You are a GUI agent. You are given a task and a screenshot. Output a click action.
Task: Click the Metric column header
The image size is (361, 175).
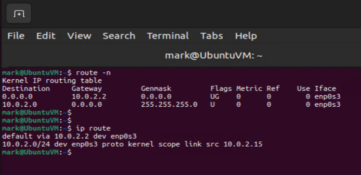[249, 88]
